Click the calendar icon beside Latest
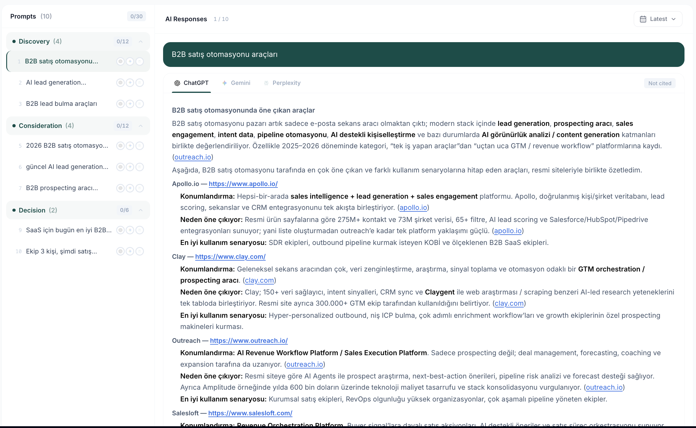 coord(643,19)
